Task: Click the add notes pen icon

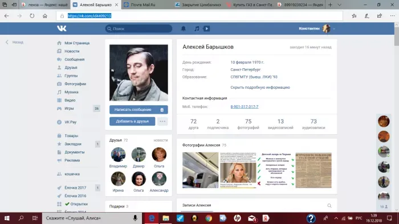Action: [367, 16]
